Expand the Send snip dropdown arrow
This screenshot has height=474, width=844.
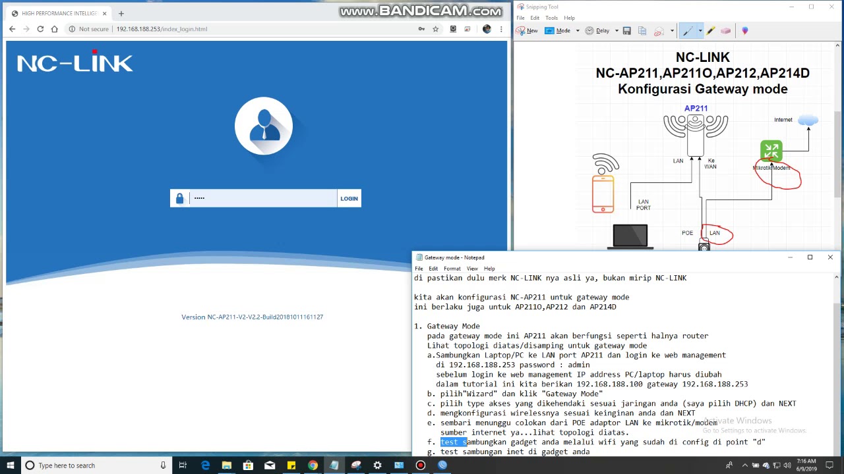coord(672,31)
